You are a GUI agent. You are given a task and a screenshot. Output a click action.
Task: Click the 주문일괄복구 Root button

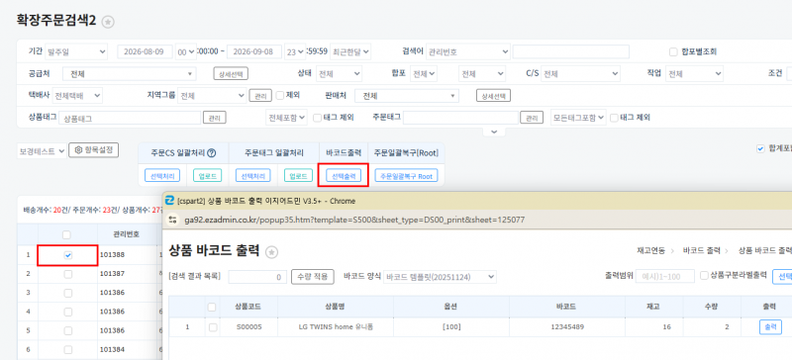(407, 176)
